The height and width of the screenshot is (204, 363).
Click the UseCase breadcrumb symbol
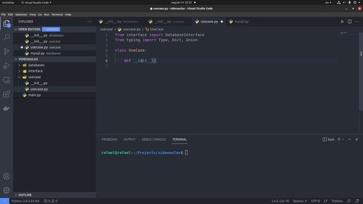(x=154, y=29)
